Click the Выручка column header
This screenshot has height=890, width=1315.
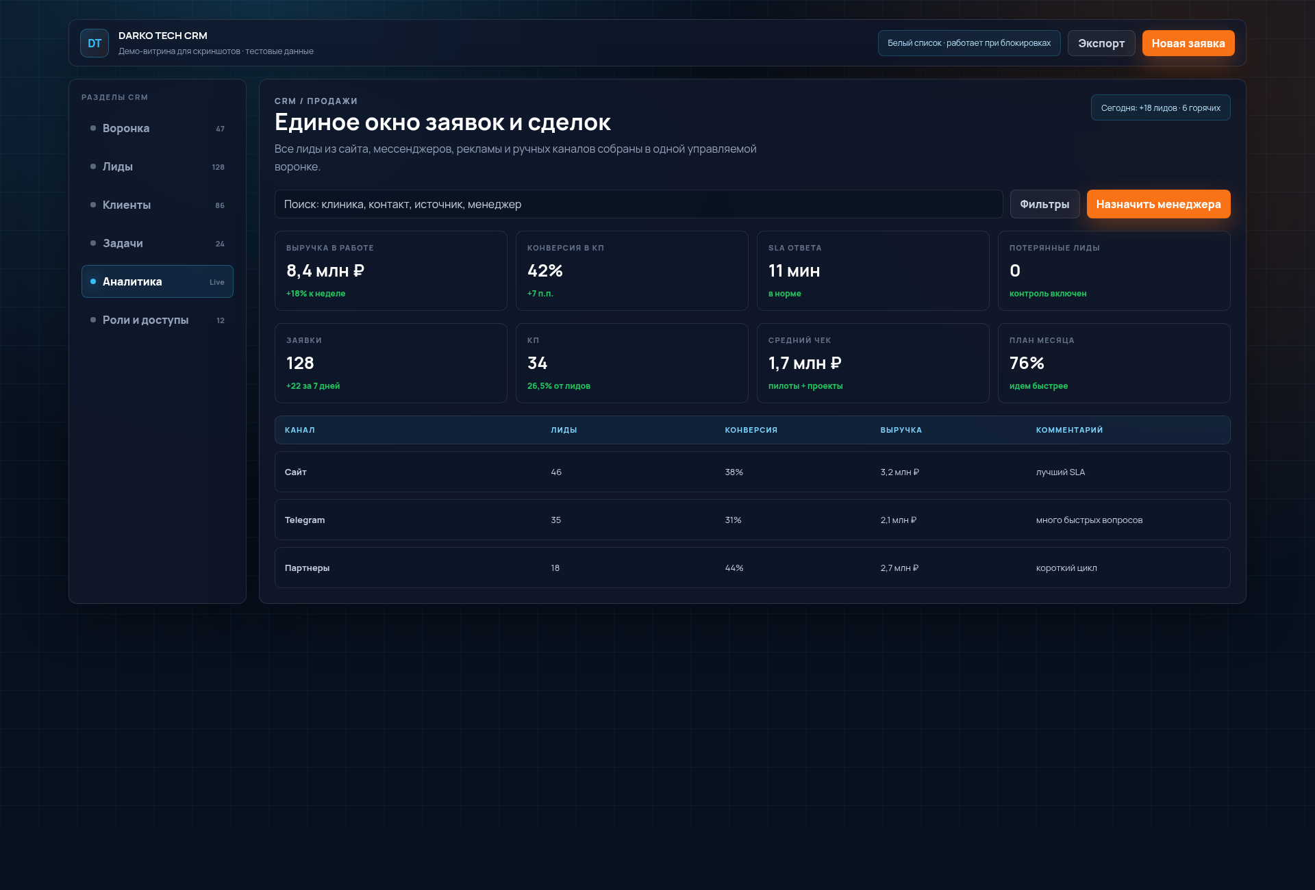901,430
